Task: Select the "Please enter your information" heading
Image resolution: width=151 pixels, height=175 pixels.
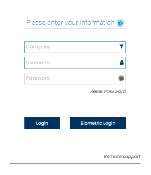Action: [70, 23]
